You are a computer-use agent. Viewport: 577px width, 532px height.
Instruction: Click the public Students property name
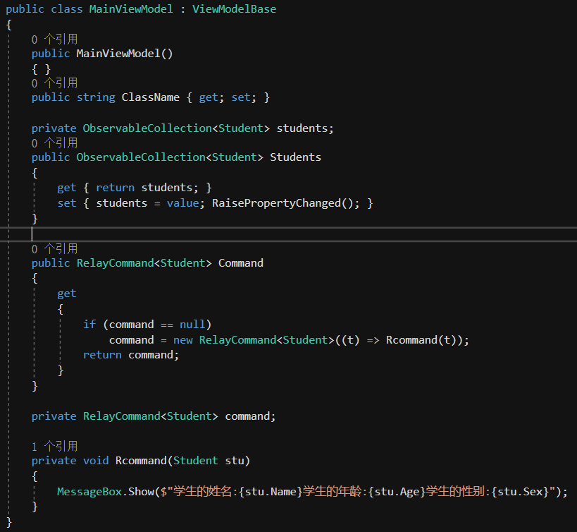click(295, 157)
